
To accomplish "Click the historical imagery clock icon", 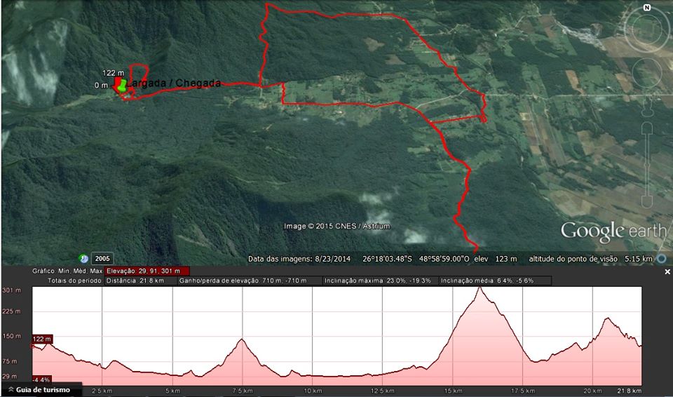I will click(83, 258).
